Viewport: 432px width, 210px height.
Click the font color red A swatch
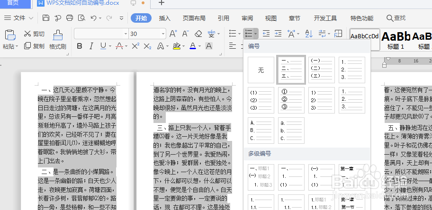[x=193, y=46]
